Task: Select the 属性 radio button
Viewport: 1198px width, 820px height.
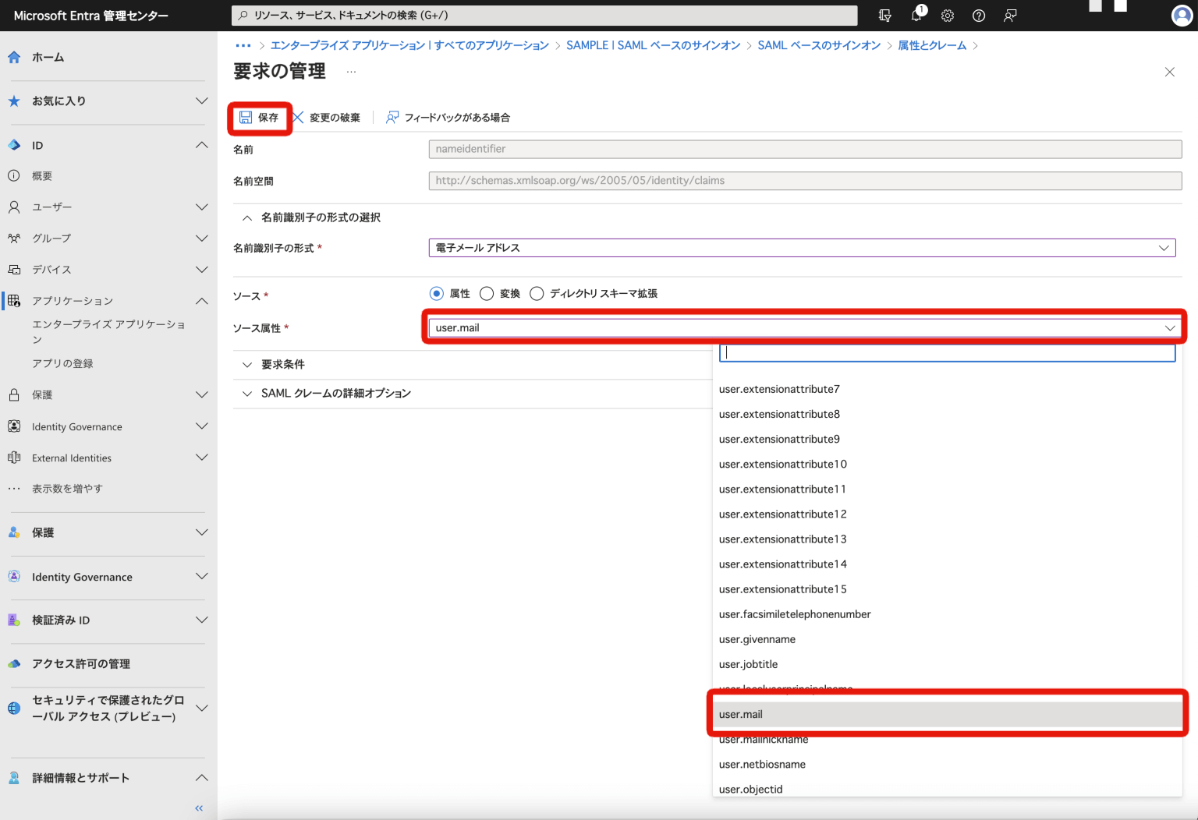Action: (x=437, y=293)
